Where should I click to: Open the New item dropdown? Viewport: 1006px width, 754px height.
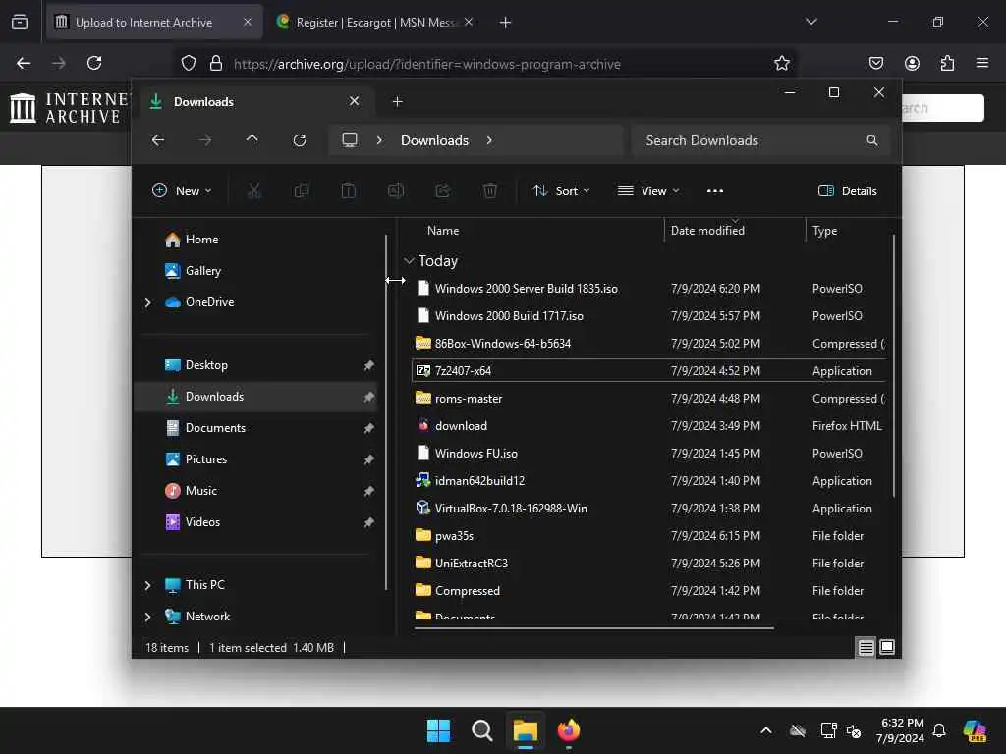pos(182,191)
